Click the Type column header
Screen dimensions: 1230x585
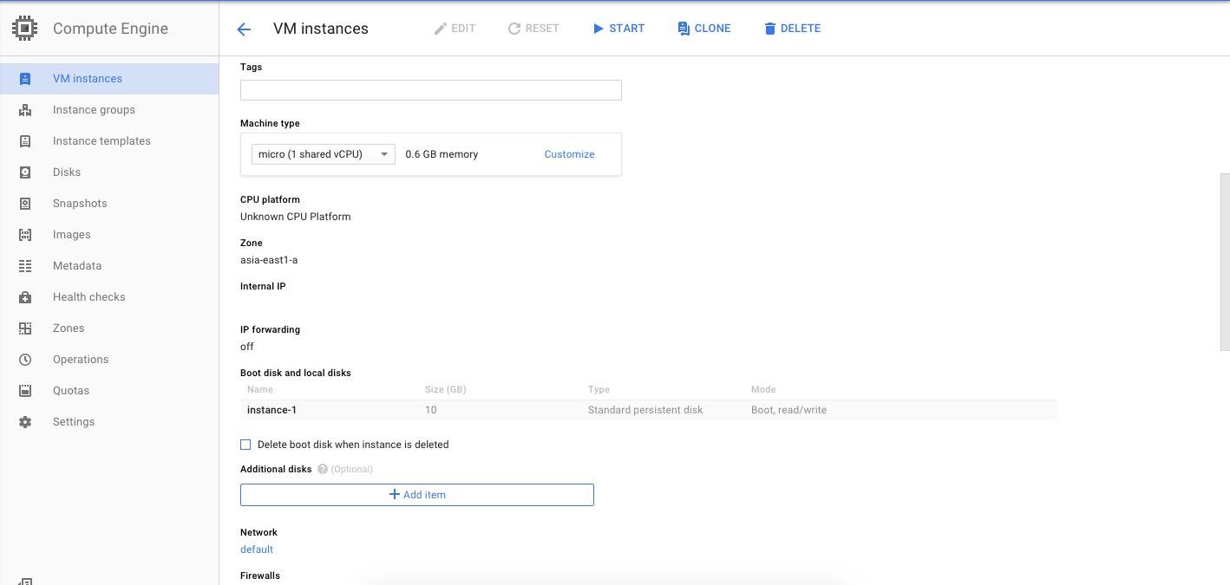[x=599, y=390]
